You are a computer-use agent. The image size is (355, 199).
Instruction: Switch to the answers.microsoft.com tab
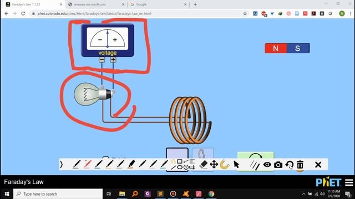[90, 4]
